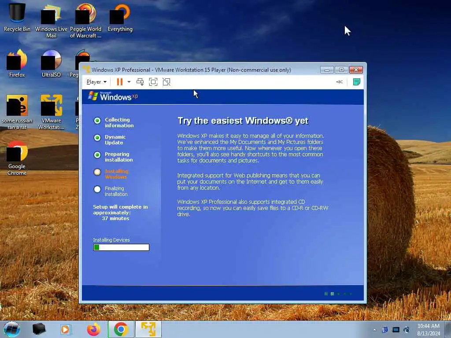Maximize the VMware Player window
451x338 pixels.
click(341, 70)
